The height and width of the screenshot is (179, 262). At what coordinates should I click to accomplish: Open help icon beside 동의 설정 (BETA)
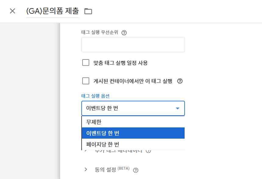136,170
